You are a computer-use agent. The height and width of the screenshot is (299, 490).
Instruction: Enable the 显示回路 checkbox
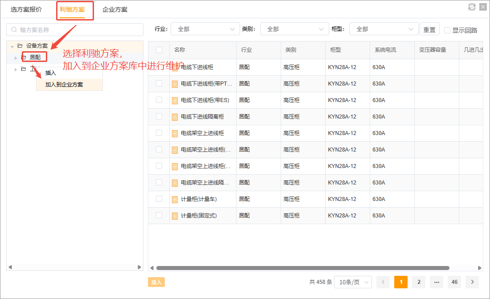click(447, 30)
